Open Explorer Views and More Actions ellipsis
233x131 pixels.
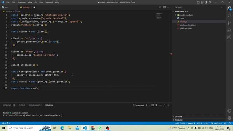click(x=222, y=7)
